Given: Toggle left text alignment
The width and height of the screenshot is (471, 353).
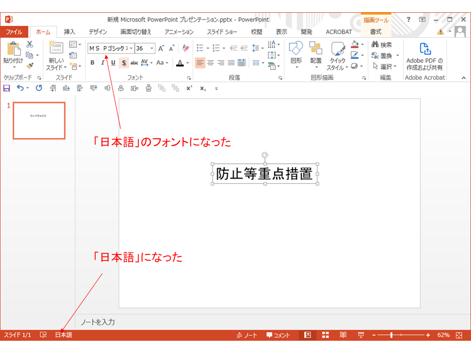Looking at the screenshot, I should tap(200, 63).
